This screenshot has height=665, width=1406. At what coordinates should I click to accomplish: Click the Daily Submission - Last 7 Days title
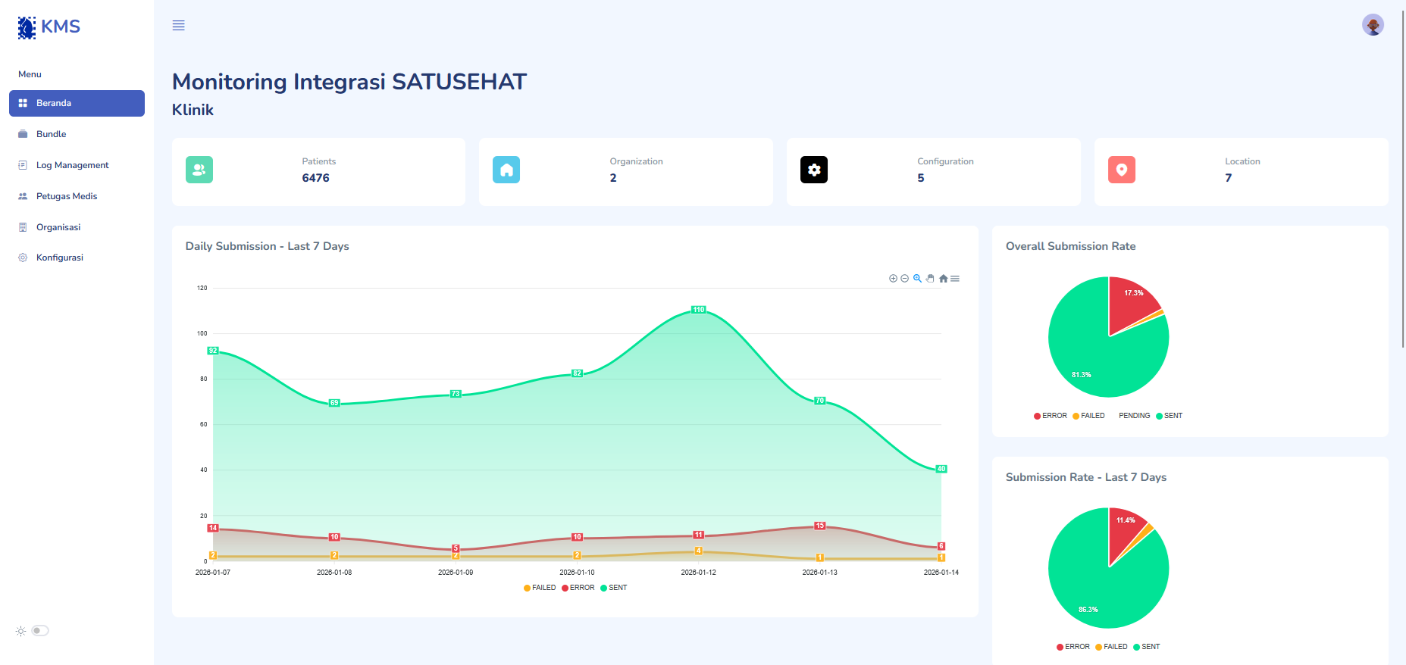(268, 246)
